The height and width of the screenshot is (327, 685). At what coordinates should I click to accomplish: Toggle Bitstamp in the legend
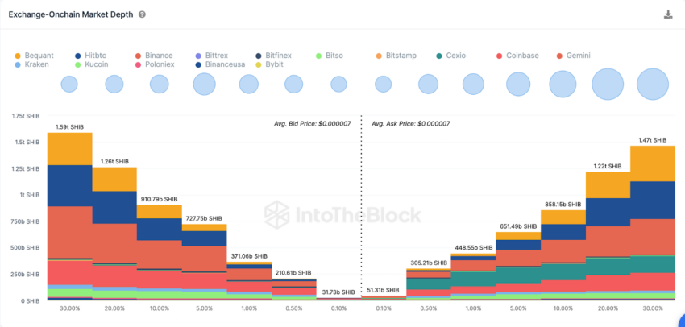coord(396,56)
